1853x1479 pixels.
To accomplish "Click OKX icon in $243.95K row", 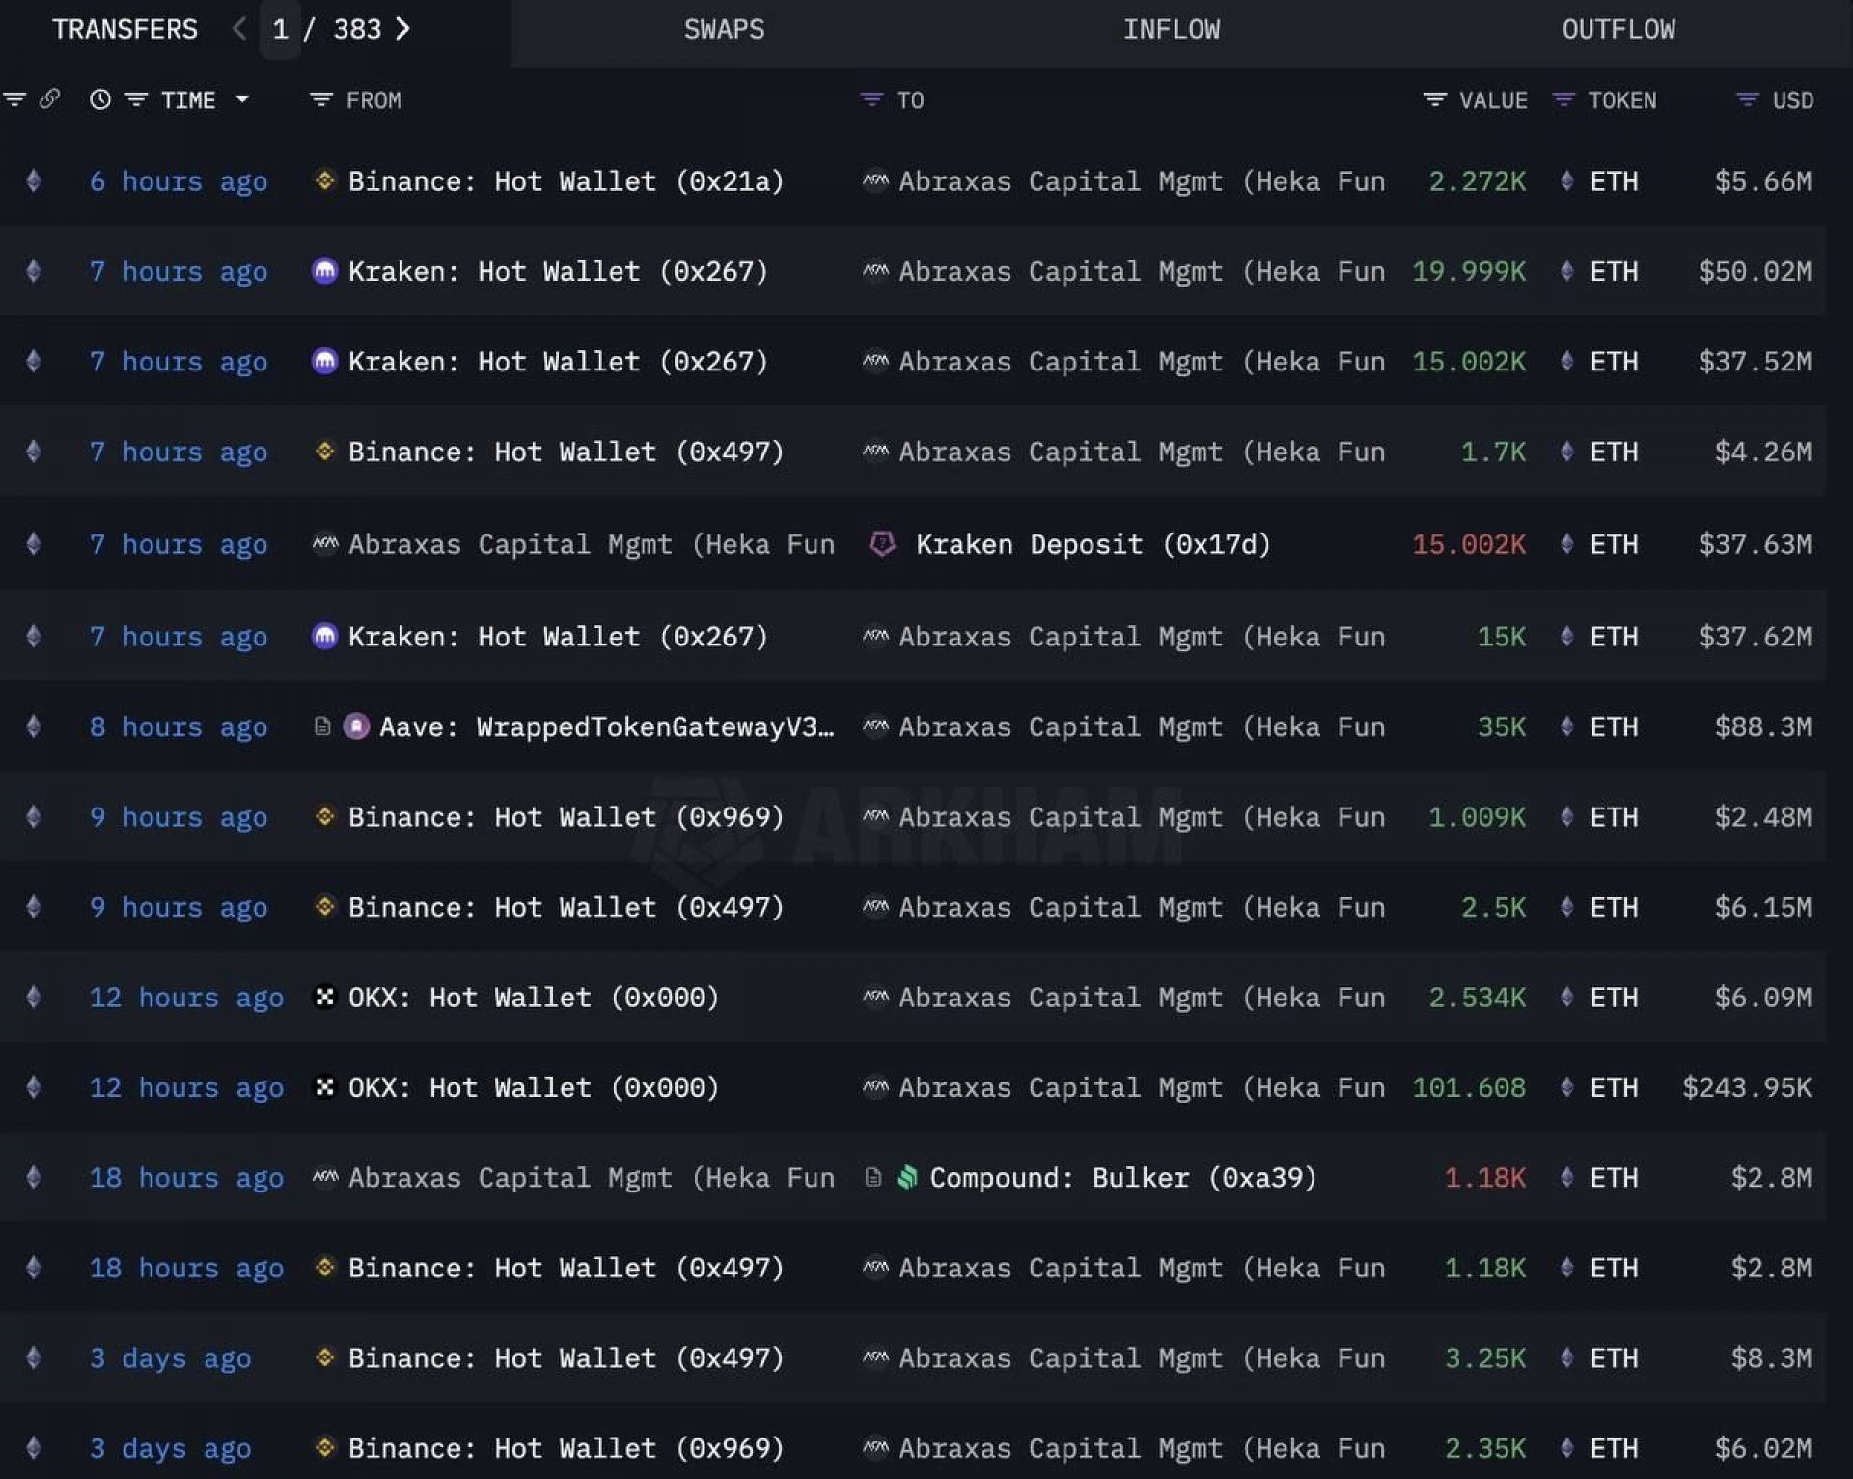I will click(325, 1087).
